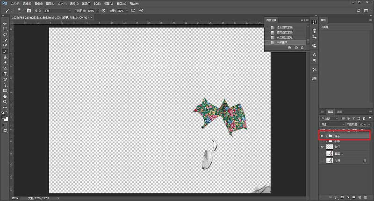
Task: Create new document from state icon
Action: point(289,48)
